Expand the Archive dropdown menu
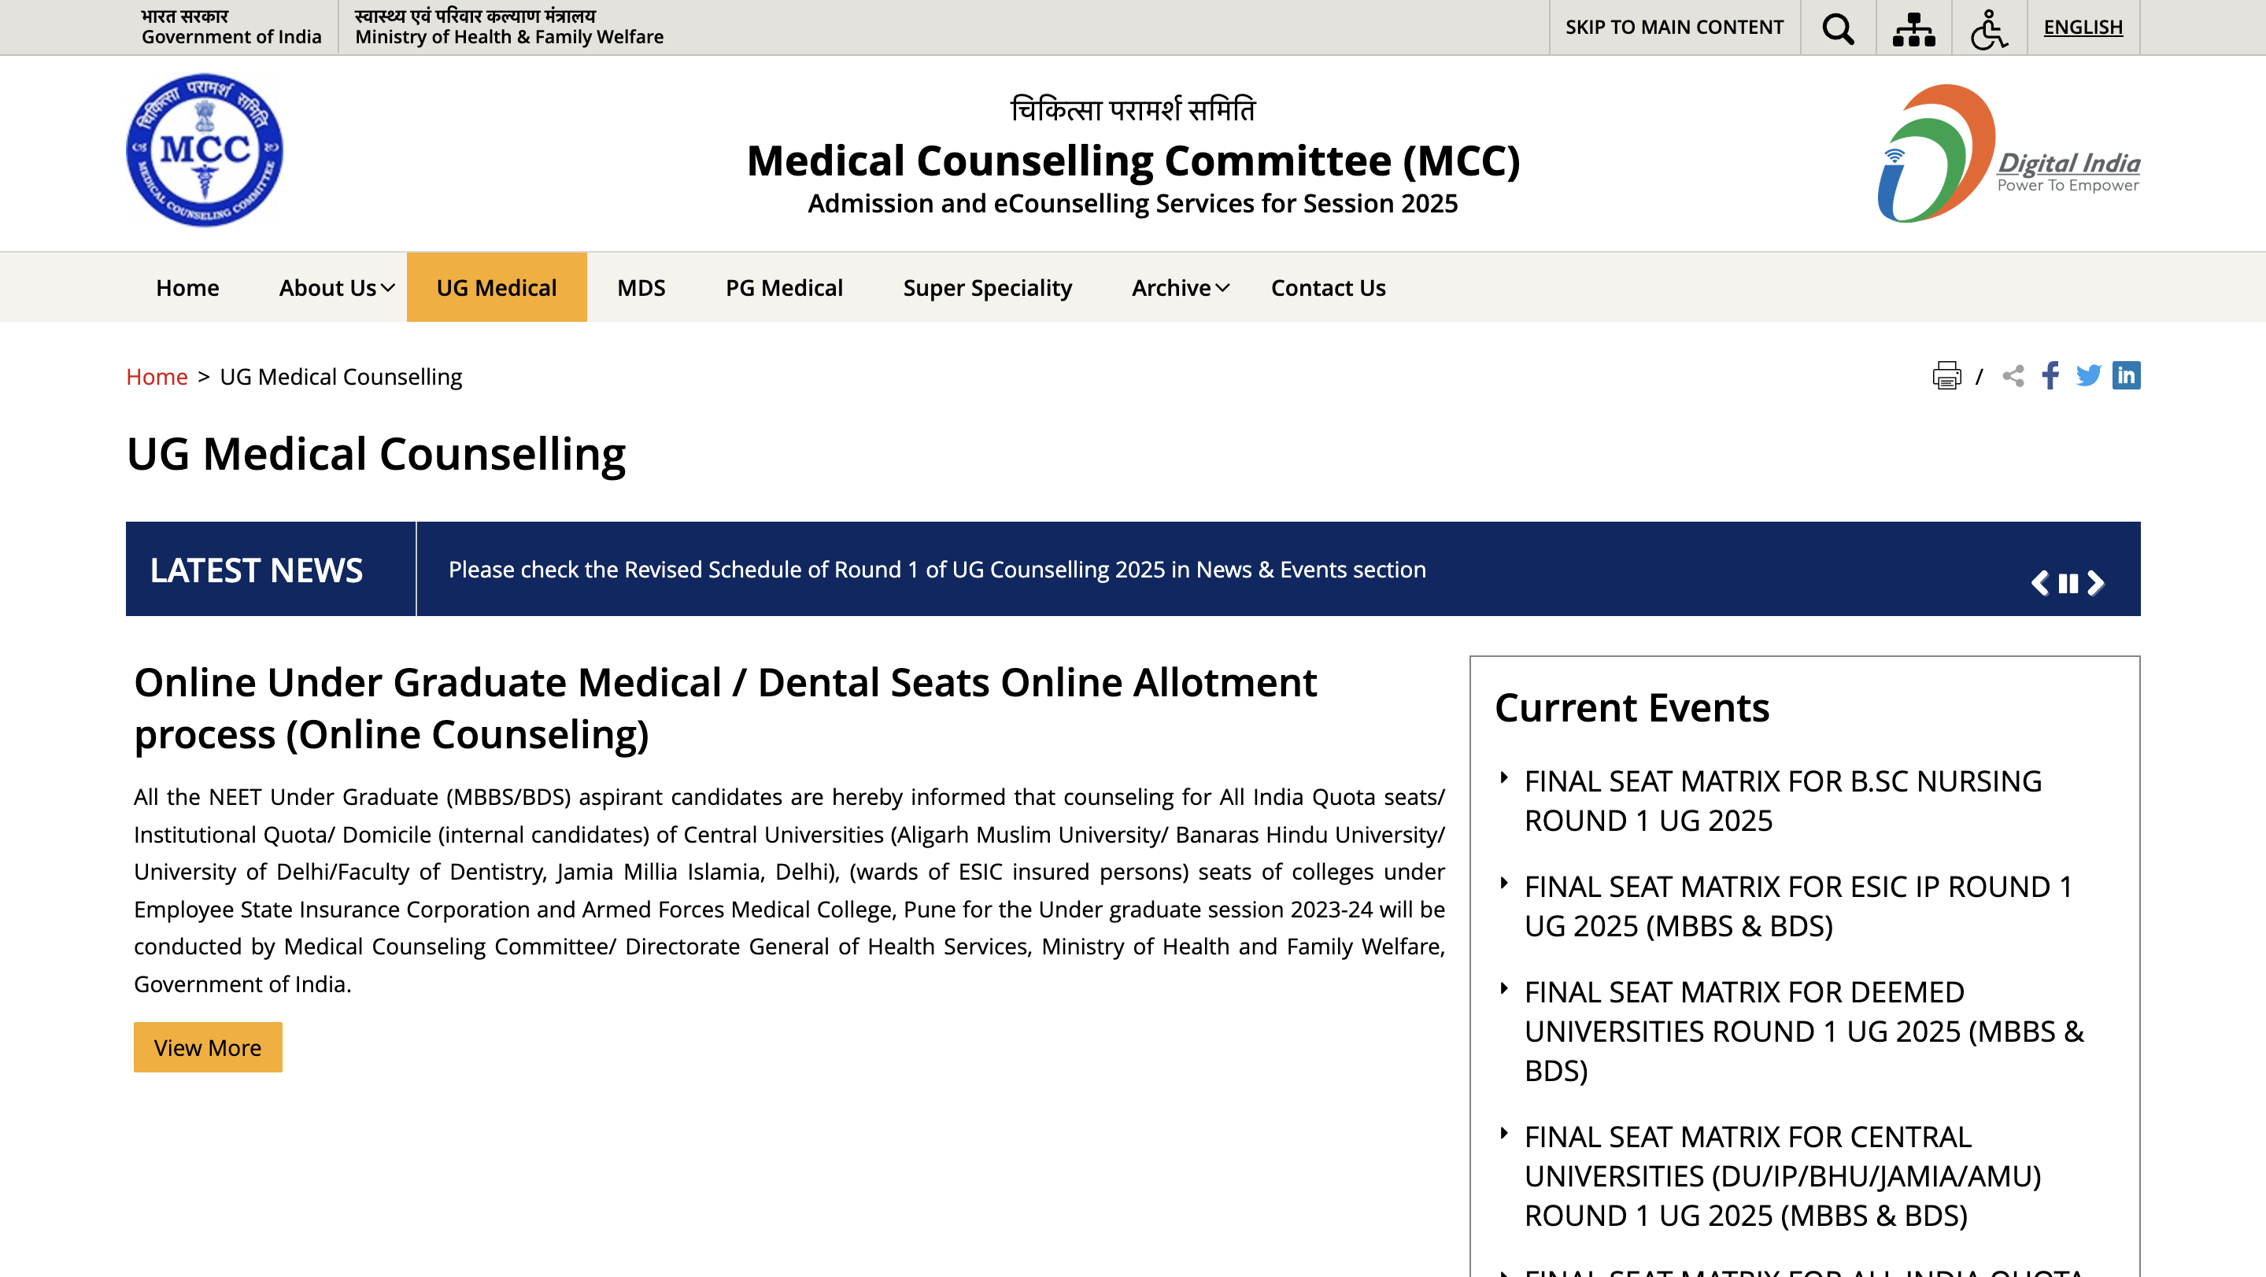 click(x=1180, y=288)
